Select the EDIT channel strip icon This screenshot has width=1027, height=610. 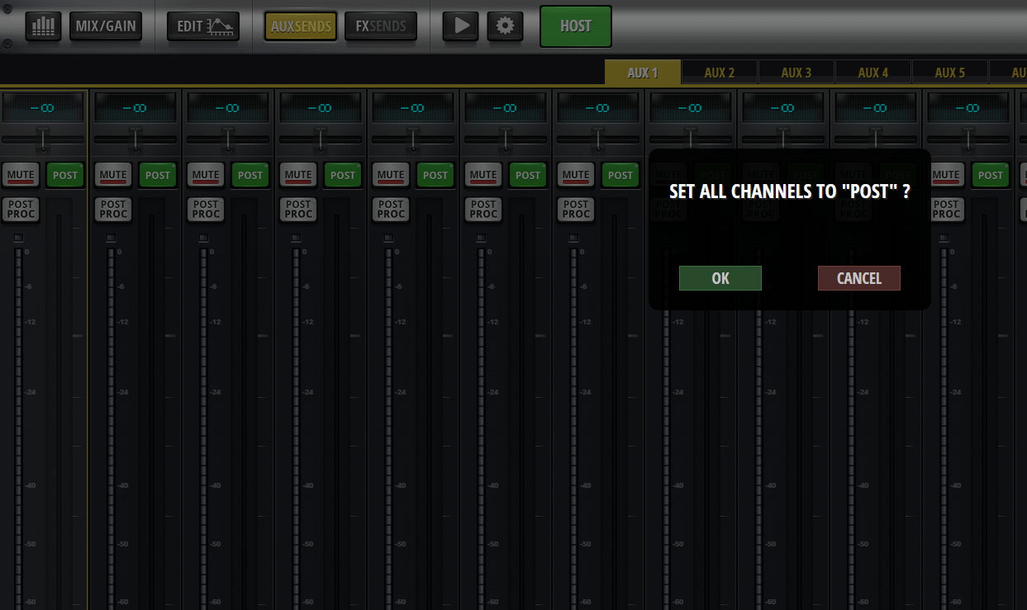(202, 26)
